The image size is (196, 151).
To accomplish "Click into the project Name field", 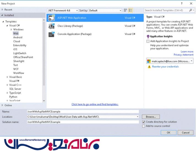I will (x=83, y=112).
